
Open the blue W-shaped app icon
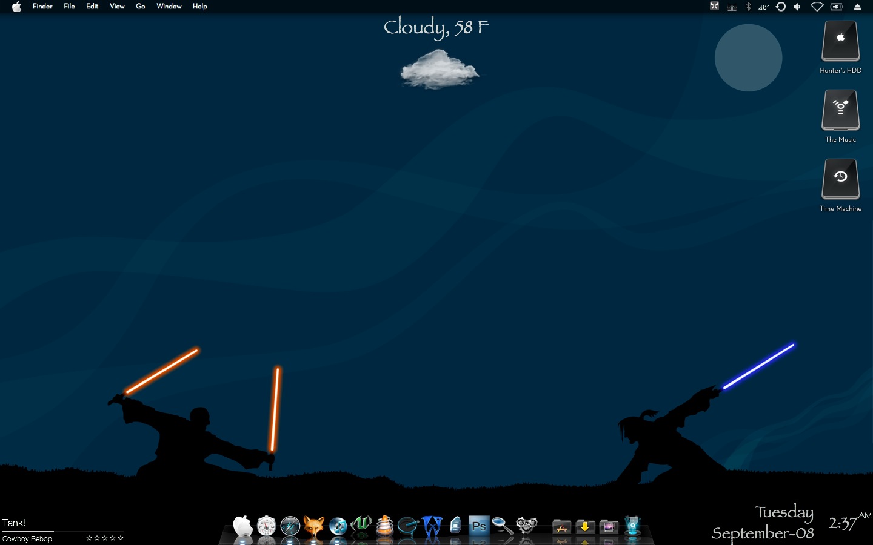click(432, 526)
